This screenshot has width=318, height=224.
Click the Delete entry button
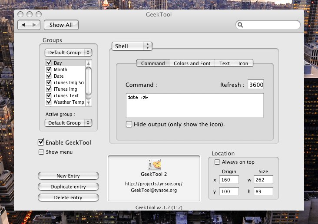point(68,198)
